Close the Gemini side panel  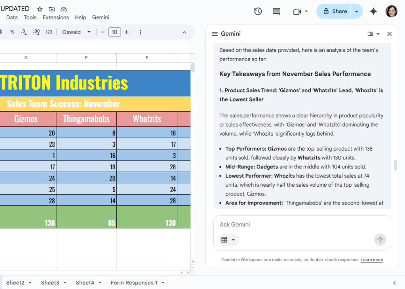pyautogui.click(x=390, y=34)
